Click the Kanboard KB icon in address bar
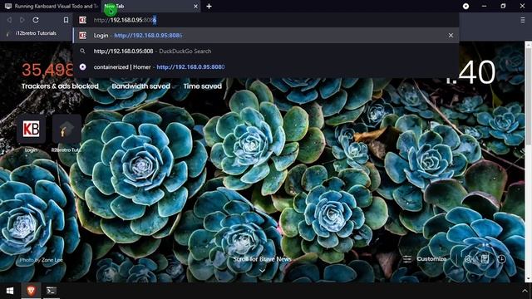The height and width of the screenshot is (299, 532). [x=82, y=20]
